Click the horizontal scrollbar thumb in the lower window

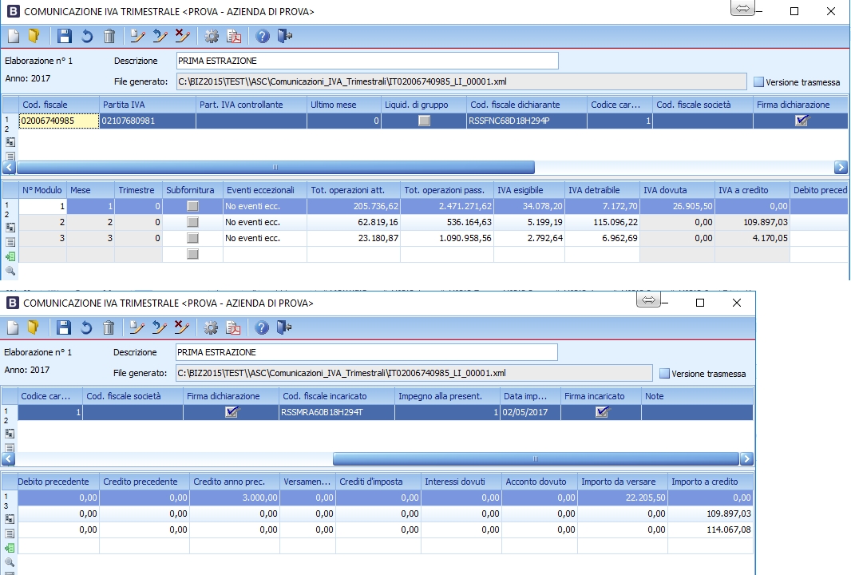point(535,459)
